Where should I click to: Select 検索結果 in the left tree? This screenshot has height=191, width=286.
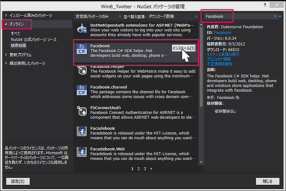[18, 46]
